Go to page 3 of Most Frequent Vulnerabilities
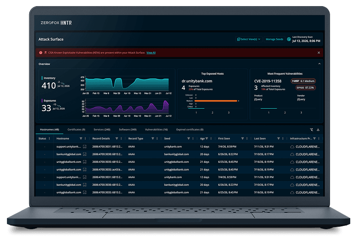Screen dimensions: 356x237 [301, 112]
